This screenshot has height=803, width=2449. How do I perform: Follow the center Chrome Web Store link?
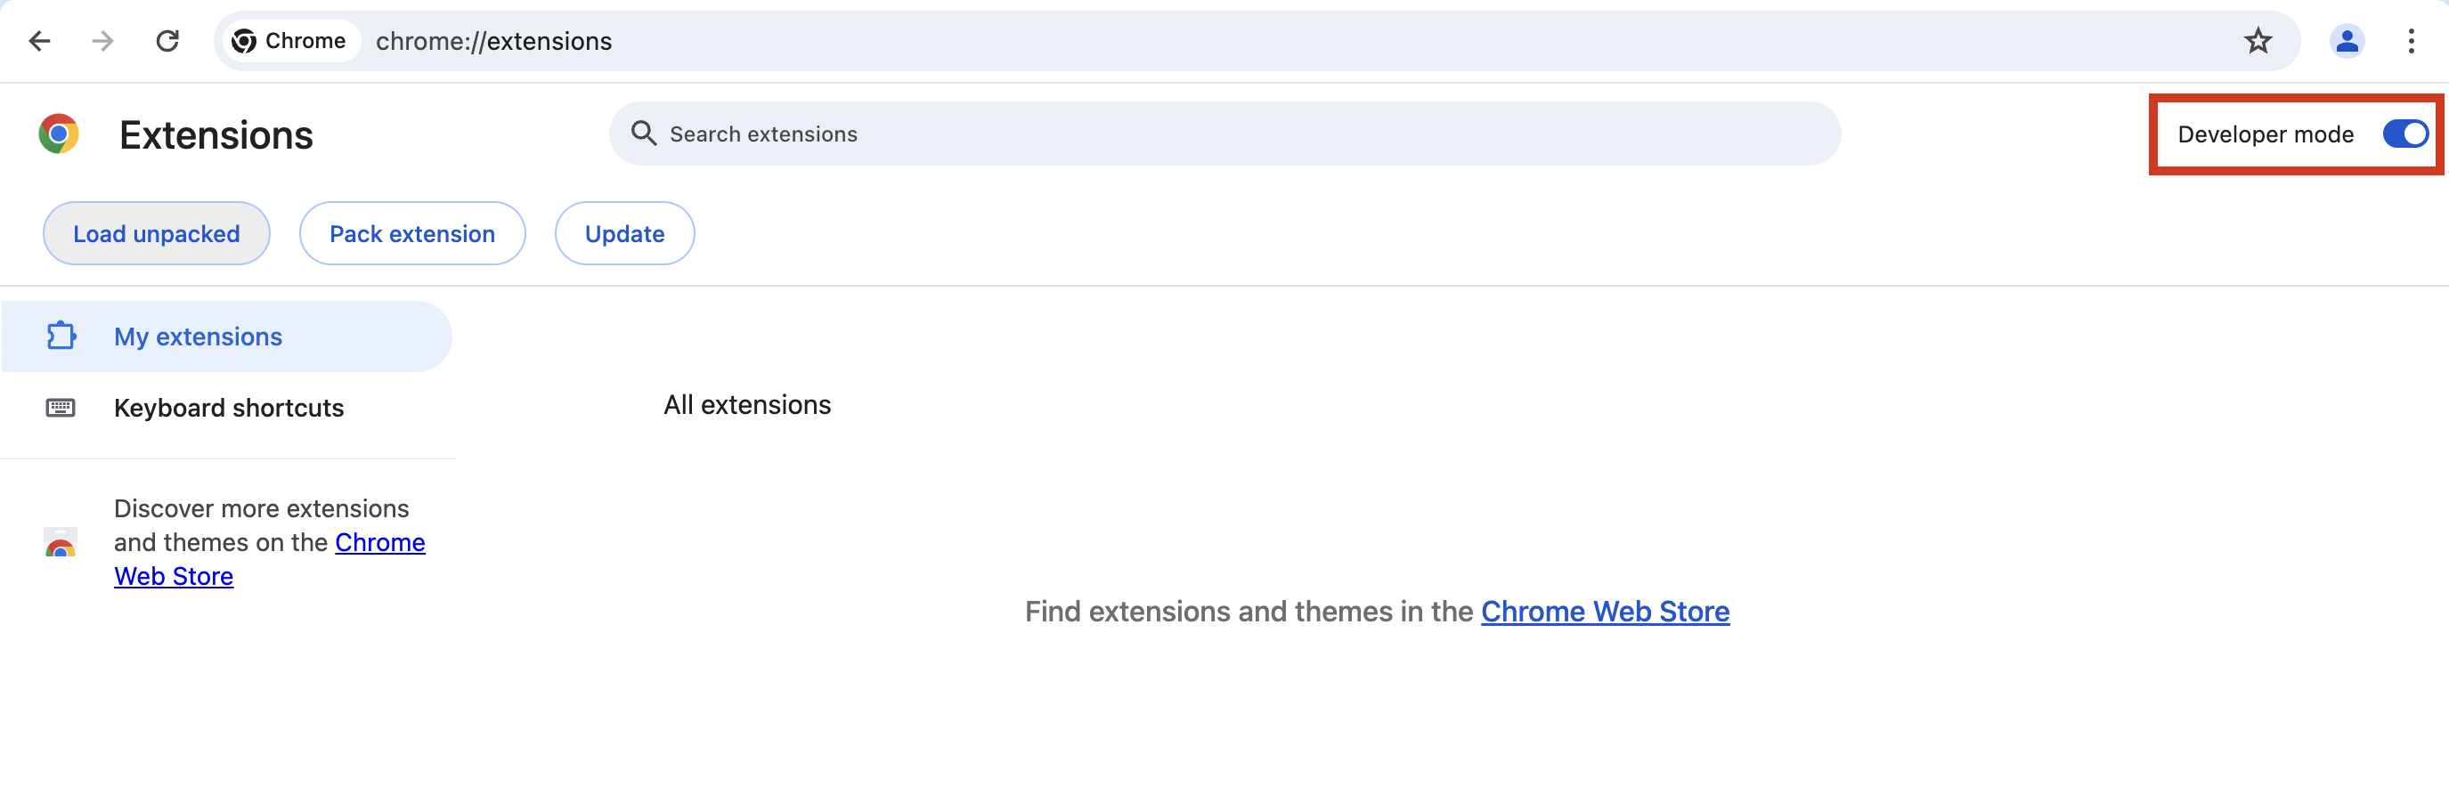(x=1604, y=611)
